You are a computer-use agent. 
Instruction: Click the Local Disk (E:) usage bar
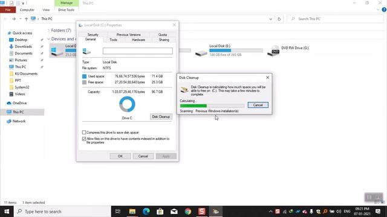pos(236,51)
